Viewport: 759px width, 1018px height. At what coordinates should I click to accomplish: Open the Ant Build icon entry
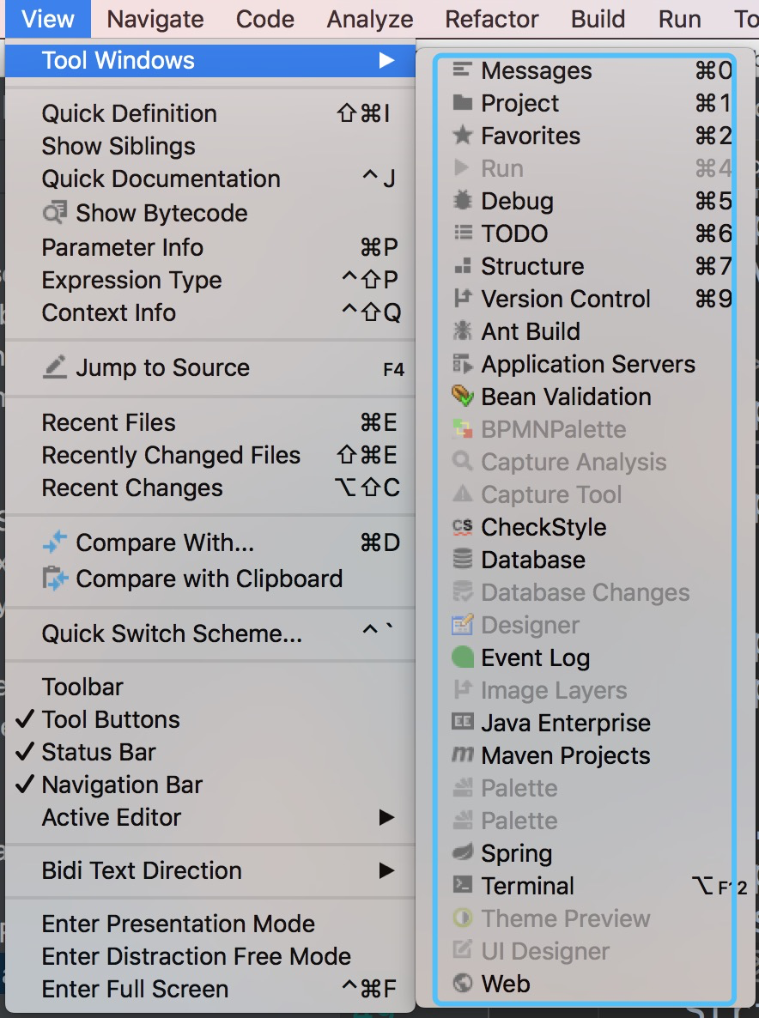pyautogui.click(x=462, y=331)
